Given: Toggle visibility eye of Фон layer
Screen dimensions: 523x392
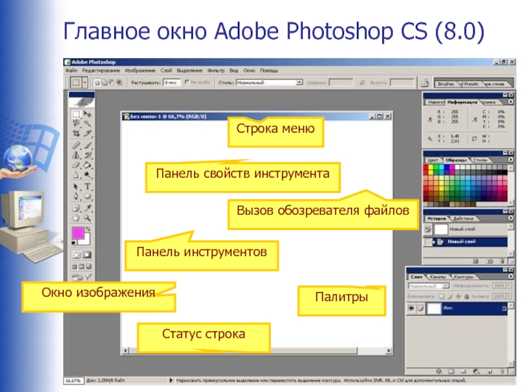Looking at the screenshot, I should (x=411, y=308).
